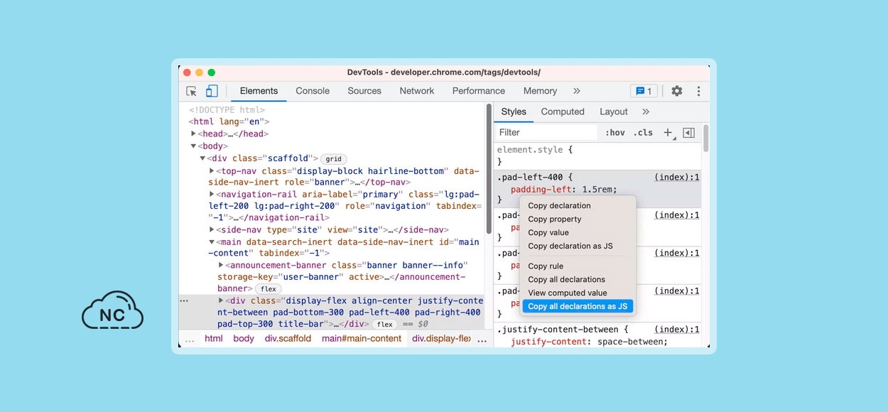Toggle the .cls element classes panel
Viewport: 888px width, 412px height.
(643, 133)
